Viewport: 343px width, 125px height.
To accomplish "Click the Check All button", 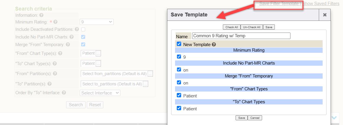I will pos(232,27).
